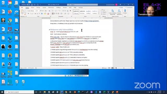Click the Redo/Repeat icon in the title bar

point(38,5)
